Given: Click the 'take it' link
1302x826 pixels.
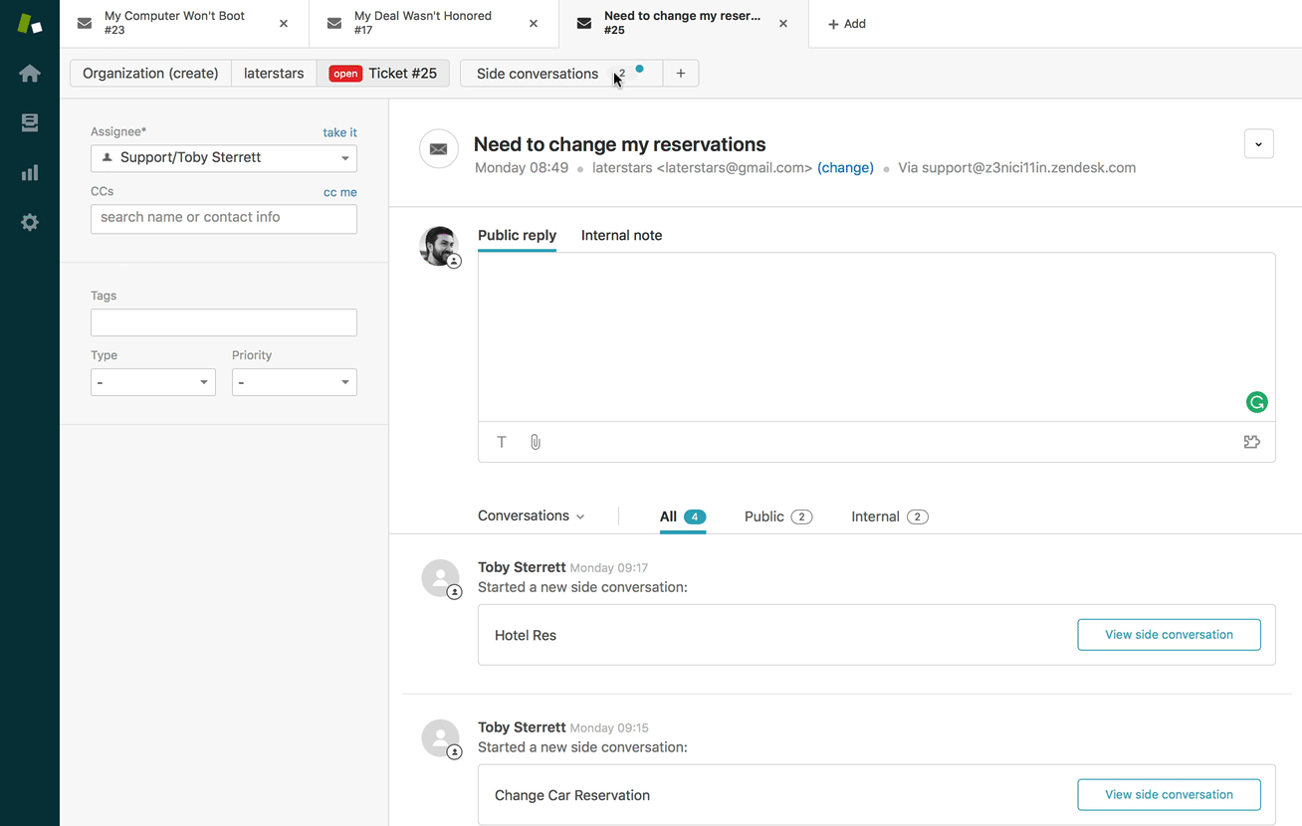Looking at the screenshot, I should point(339,132).
